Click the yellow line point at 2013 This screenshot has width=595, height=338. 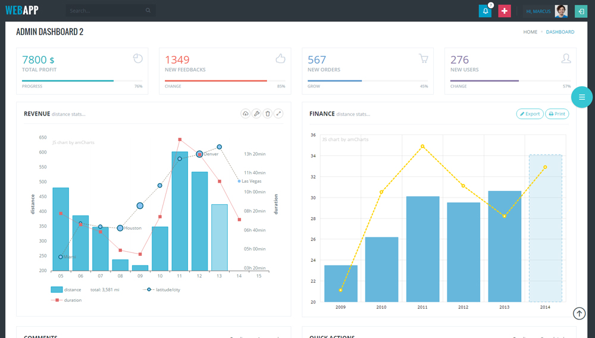pyautogui.click(x=505, y=216)
